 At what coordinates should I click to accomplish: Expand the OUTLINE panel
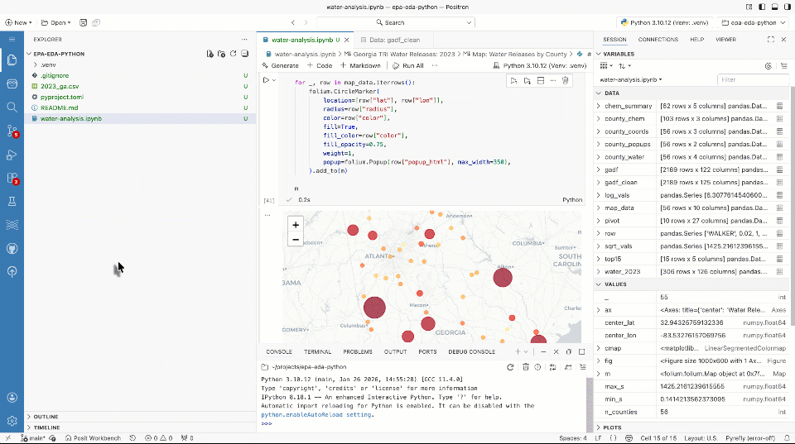[x=46, y=417]
